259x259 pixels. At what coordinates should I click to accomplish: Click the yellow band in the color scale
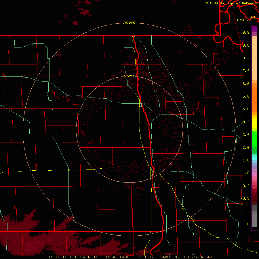pos(254,123)
